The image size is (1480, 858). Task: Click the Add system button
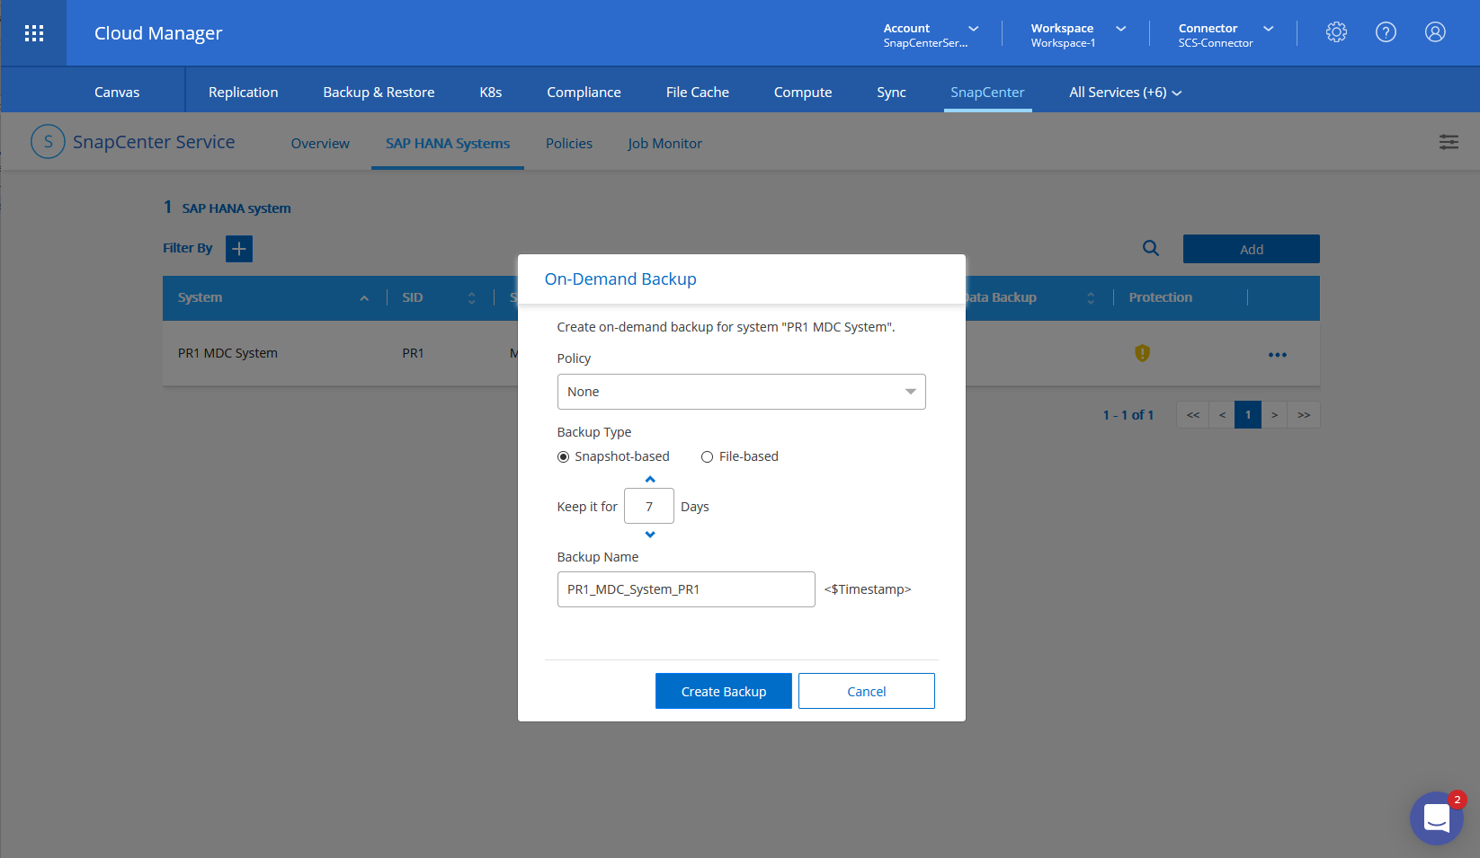[1252, 249]
